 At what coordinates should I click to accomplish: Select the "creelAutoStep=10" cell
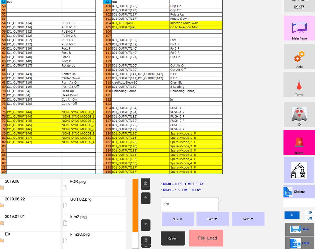click(141, 82)
